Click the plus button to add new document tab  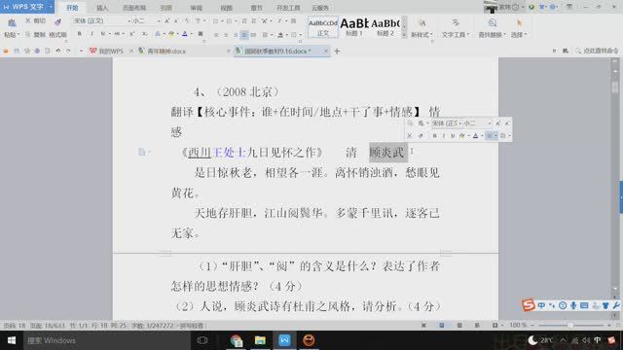pyautogui.click(x=337, y=52)
